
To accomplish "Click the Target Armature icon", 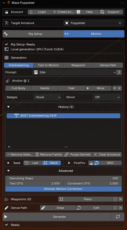I will (7, 23).
